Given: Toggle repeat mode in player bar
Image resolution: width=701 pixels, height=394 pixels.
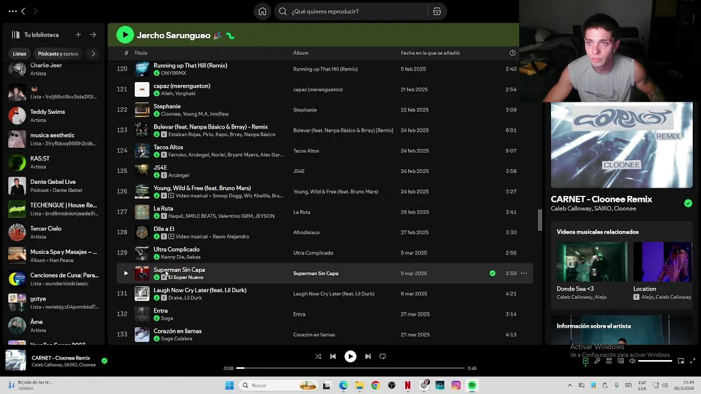Looking at the screenshot, I should (383, 356).
